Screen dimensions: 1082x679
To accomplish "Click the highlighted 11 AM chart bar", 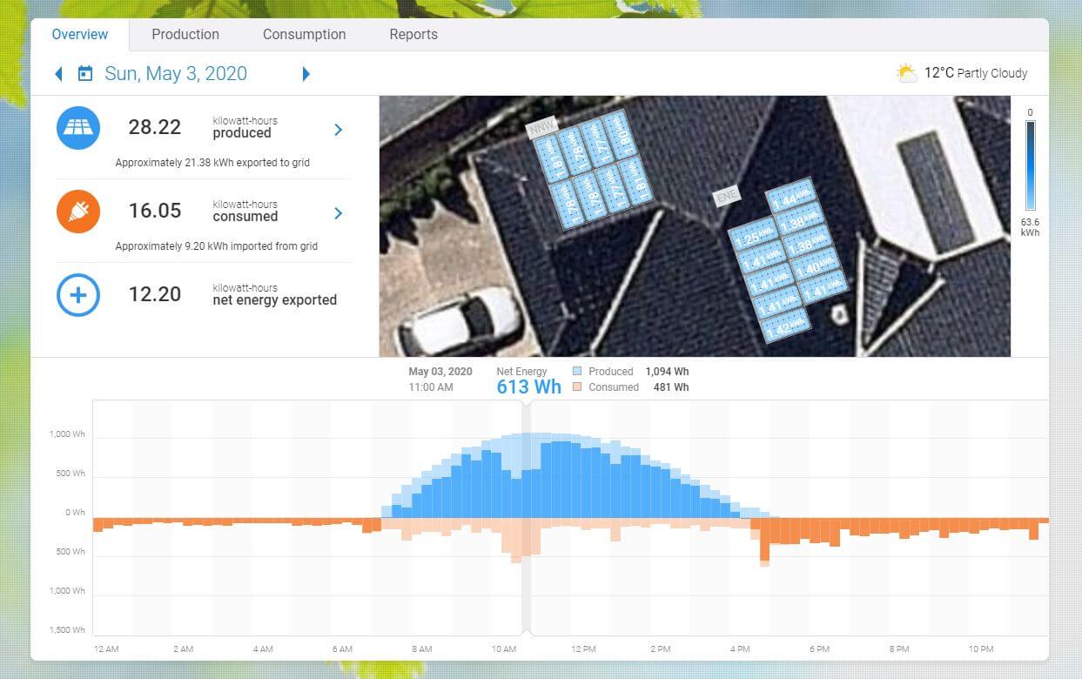I will click(526, 487).
